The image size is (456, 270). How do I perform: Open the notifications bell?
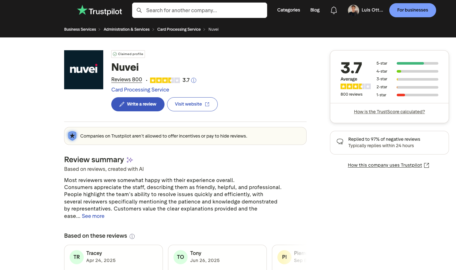point(334,10)
